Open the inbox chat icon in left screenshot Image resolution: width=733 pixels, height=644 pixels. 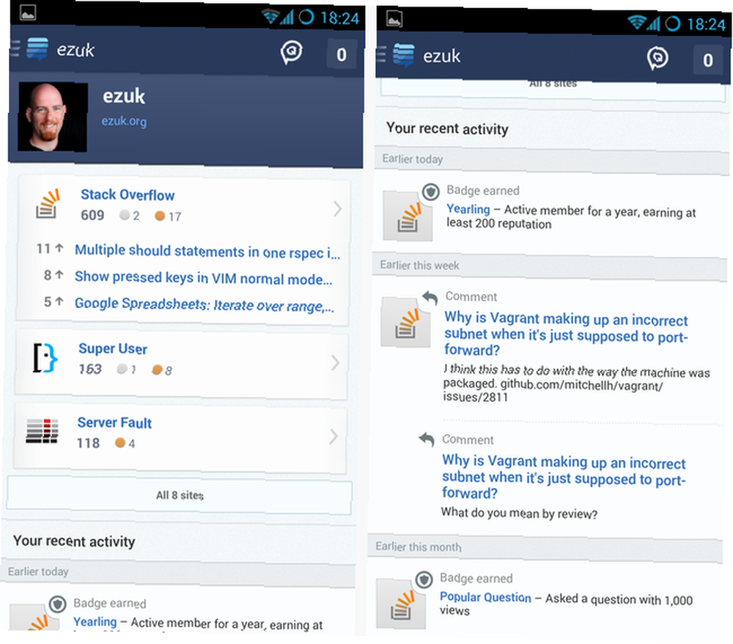click(x=292, y=52)
